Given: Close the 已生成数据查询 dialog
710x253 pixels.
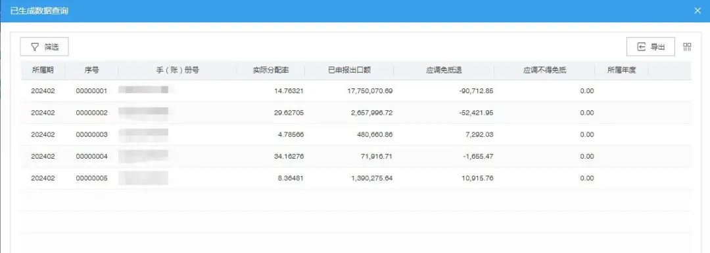Looking at the screenshot, I should pos(697,11).
